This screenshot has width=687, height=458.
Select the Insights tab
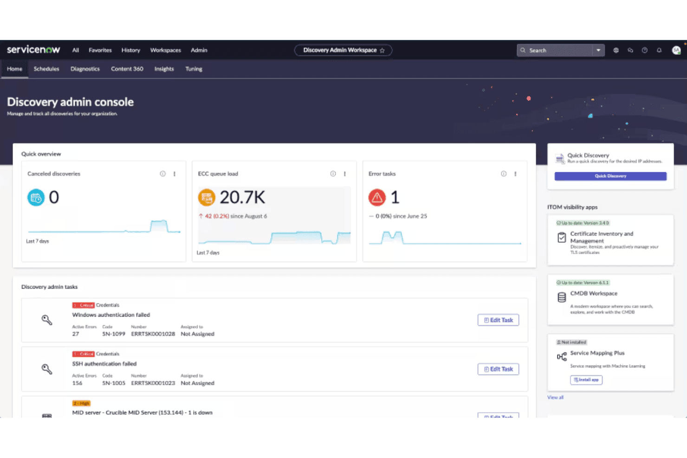pos(164,69)
